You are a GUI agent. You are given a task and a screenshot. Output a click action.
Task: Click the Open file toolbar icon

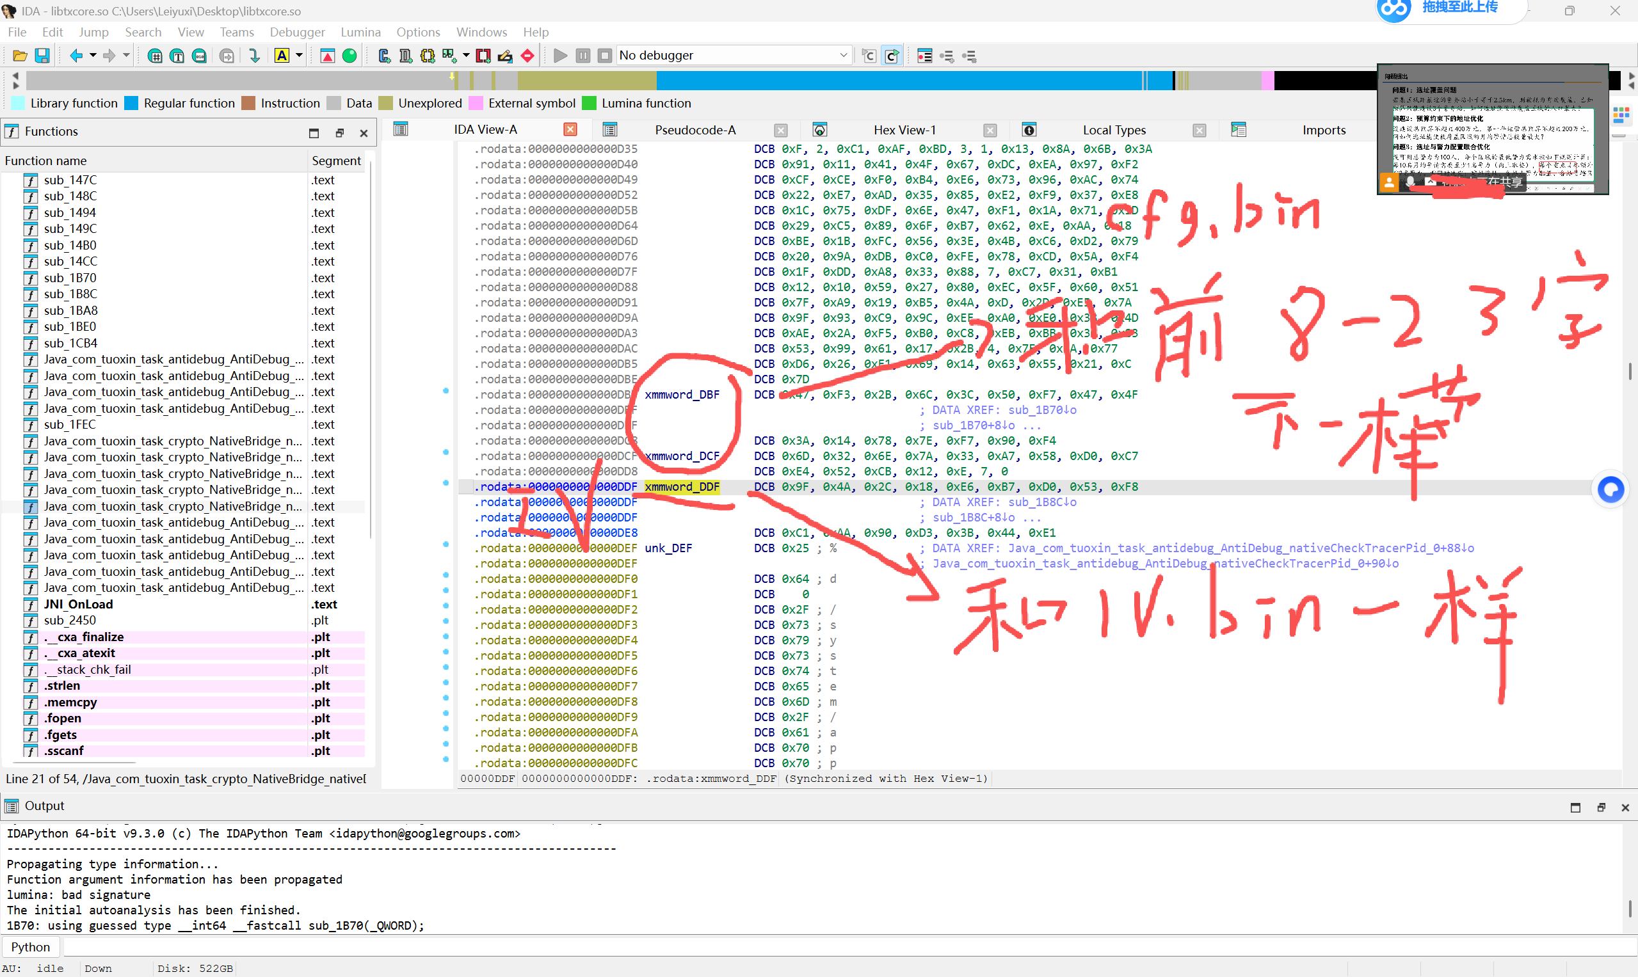[x=20, y=56]
